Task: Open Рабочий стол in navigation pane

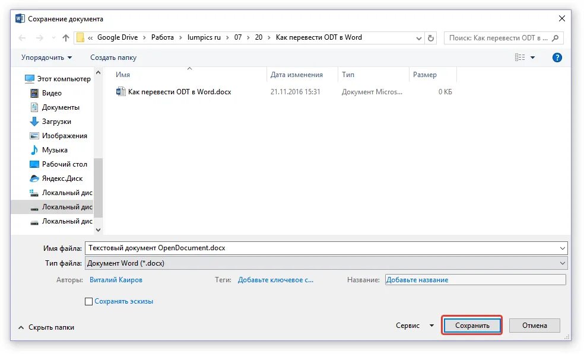Action: point(59,164)
